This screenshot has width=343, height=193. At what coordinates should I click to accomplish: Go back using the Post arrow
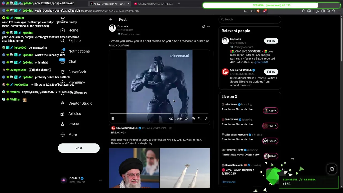click(111, 19)
